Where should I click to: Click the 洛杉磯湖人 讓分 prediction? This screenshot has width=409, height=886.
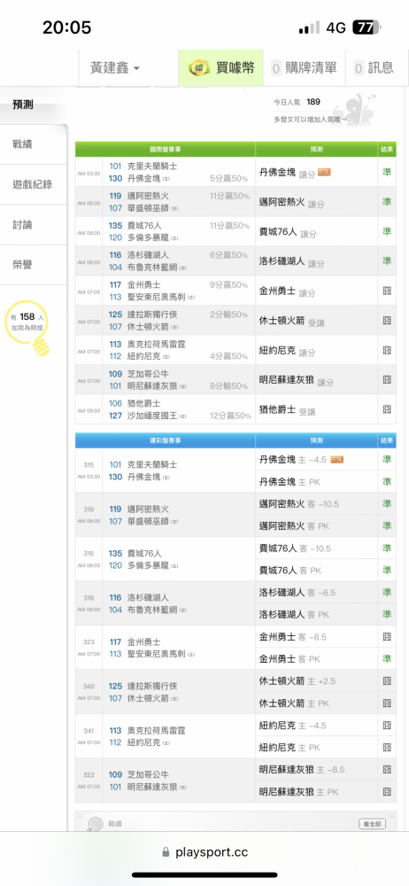coord(291,261)
